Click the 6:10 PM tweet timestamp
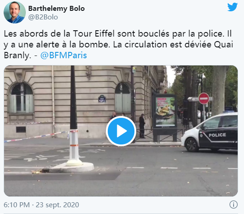 17,205
